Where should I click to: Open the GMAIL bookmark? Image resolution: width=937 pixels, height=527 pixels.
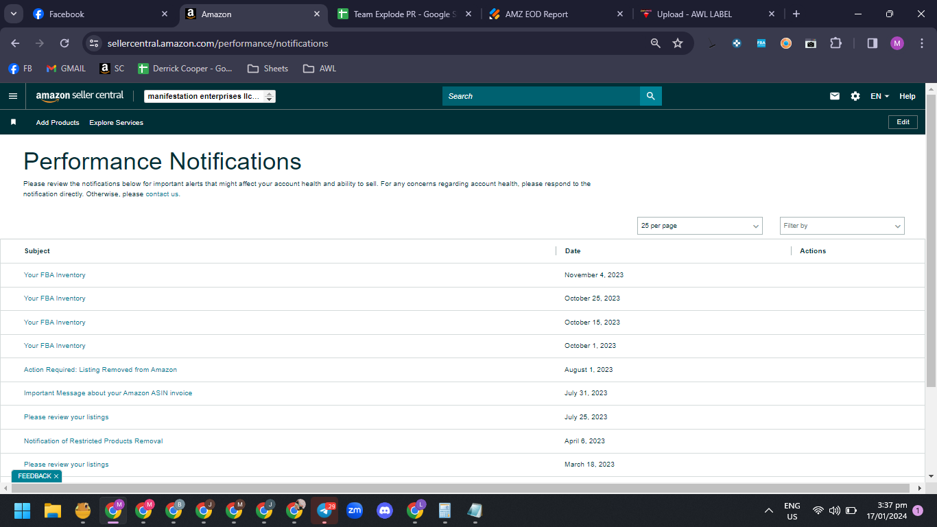(x=66, y=69)
